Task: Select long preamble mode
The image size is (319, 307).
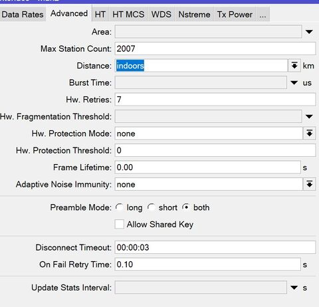Action: pos(120,207)
